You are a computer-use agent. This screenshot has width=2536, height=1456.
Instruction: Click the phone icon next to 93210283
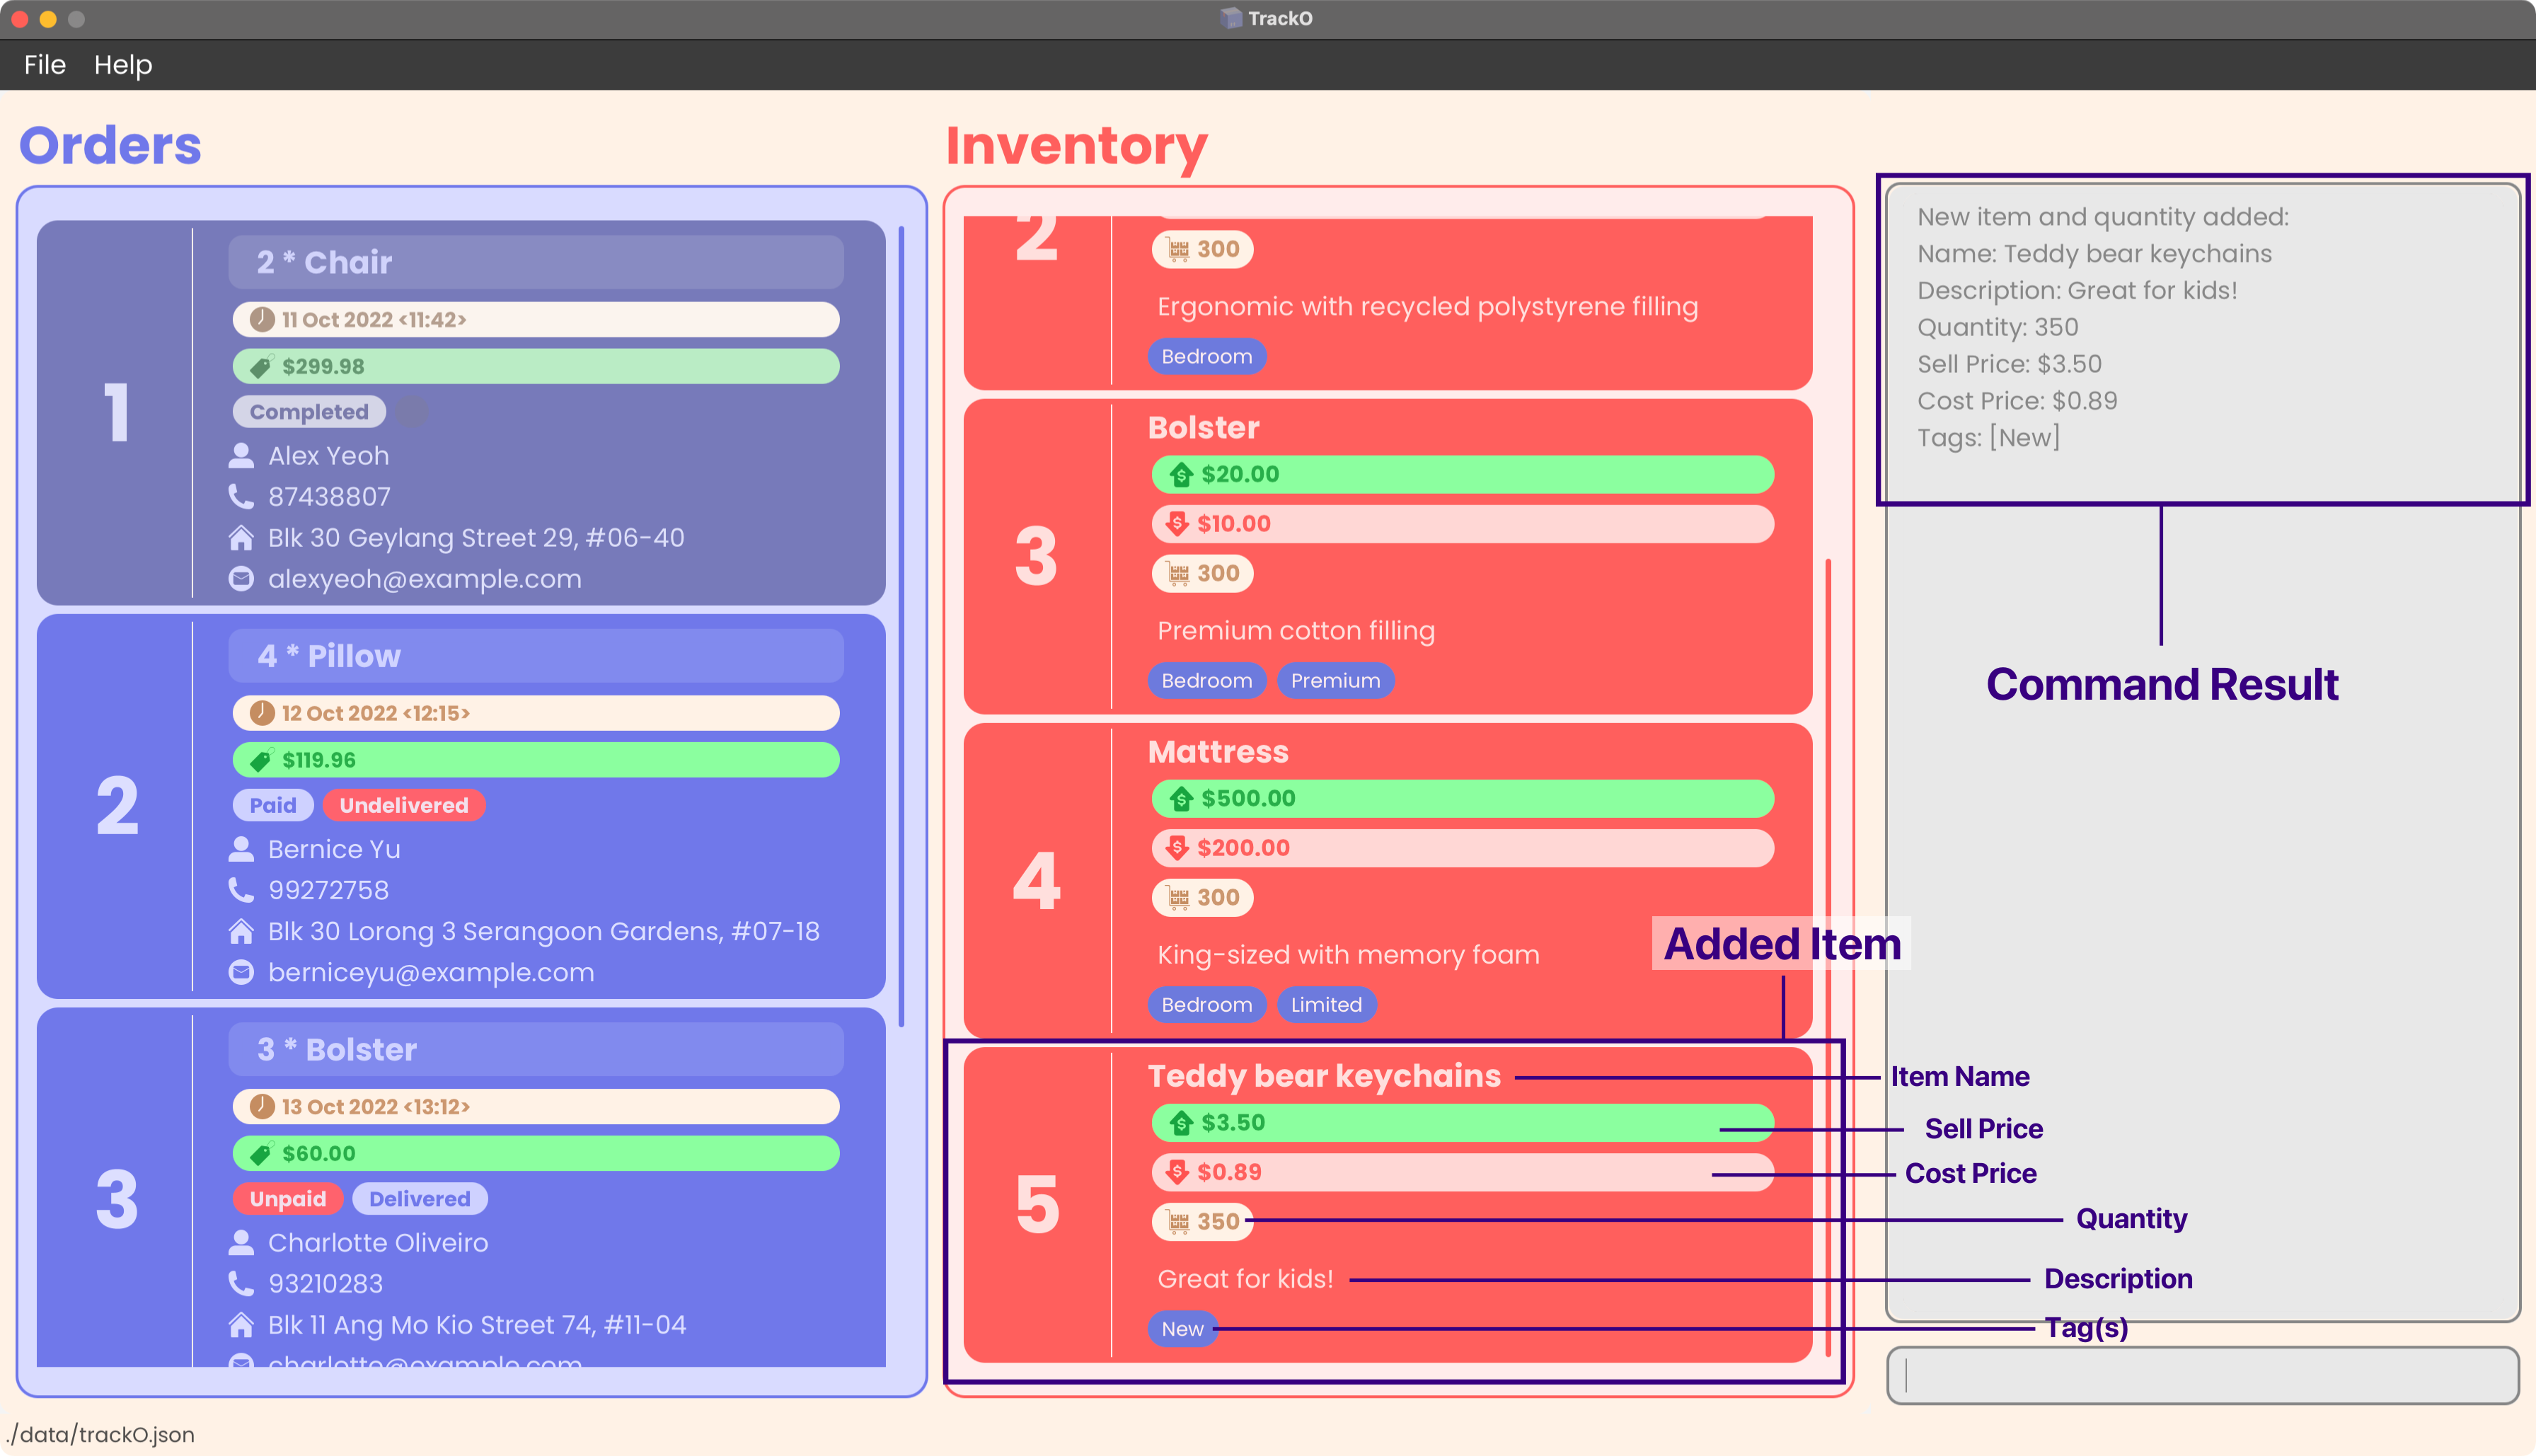241,1284
